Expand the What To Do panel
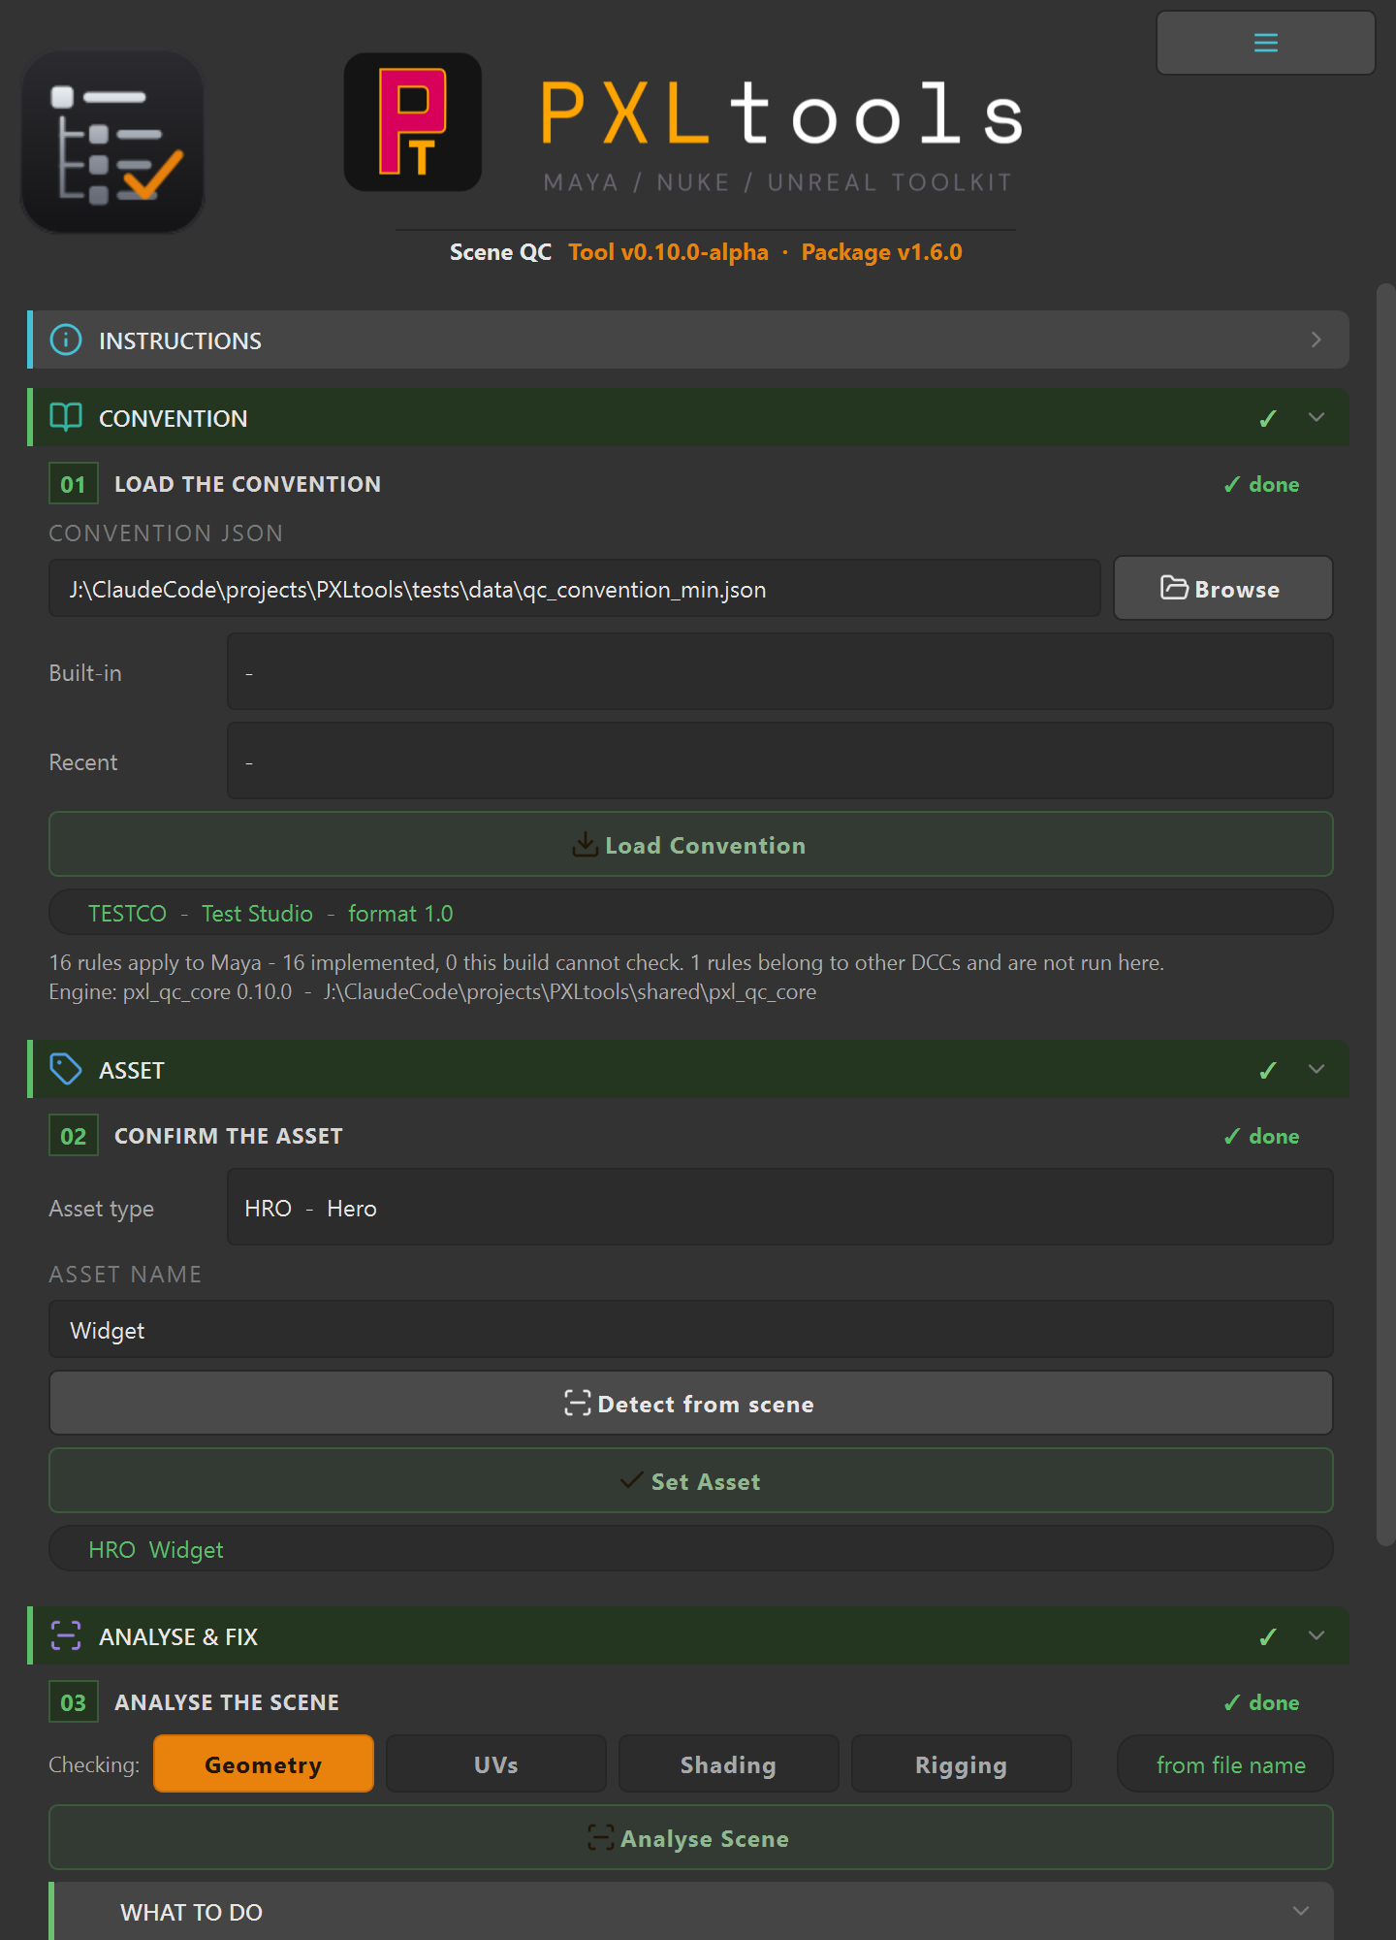1396x1940 pixels. (x=692, y=1911)
